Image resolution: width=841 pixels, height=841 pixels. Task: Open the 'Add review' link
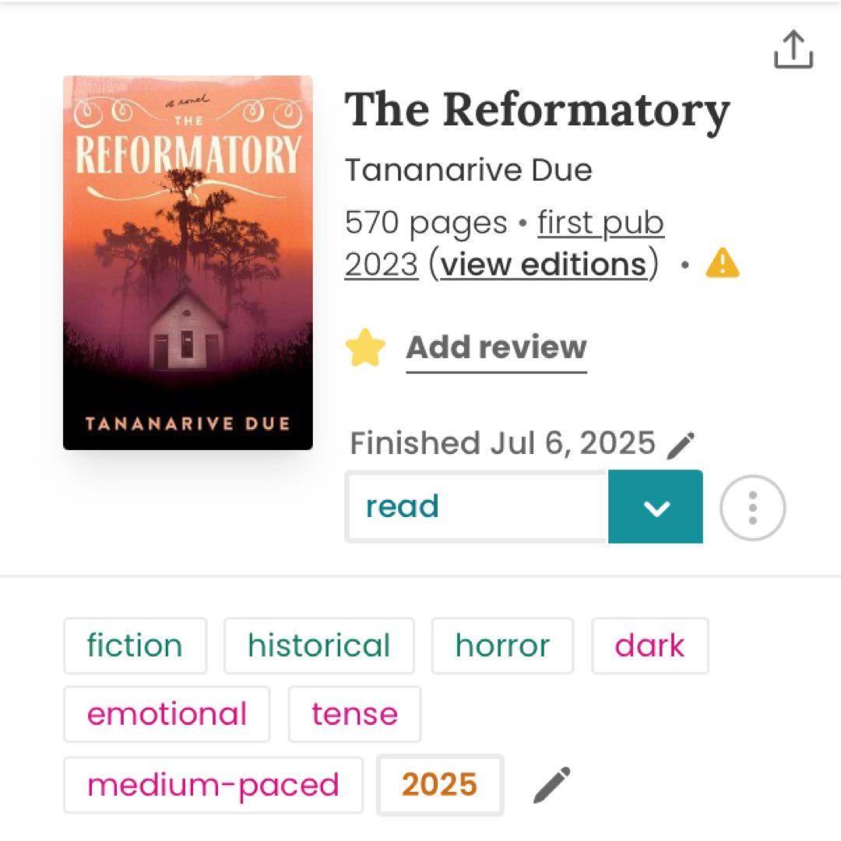click(496, 347)
